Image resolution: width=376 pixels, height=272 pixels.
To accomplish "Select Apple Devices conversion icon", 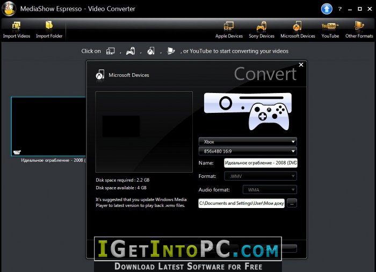I will 229,26.
